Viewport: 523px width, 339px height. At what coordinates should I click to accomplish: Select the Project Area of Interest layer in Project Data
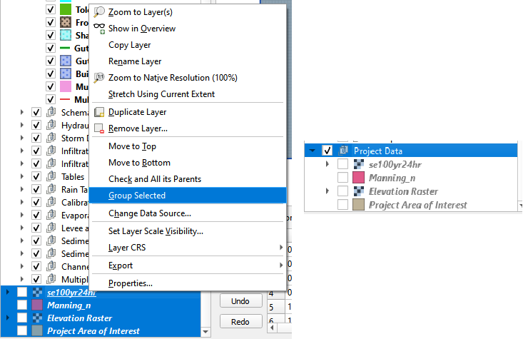[417, 205]
